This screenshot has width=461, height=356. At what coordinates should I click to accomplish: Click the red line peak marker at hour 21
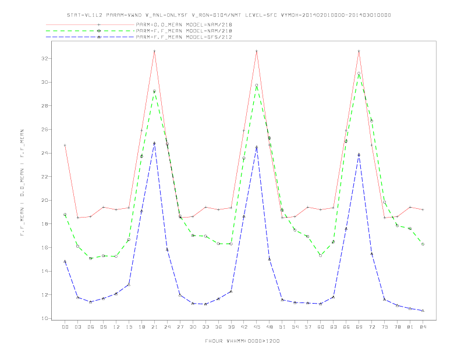pyautogui.click(x=154, y=51)
